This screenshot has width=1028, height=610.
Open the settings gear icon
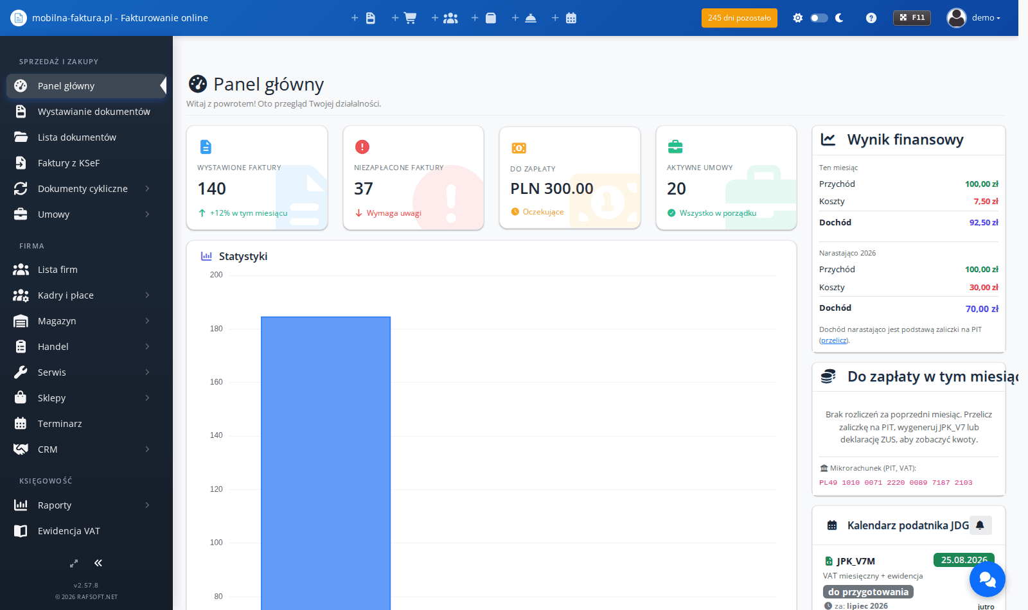click(798, 18)
